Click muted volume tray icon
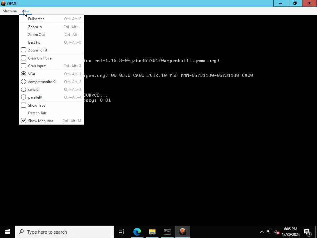 click(x=277, y=232)
